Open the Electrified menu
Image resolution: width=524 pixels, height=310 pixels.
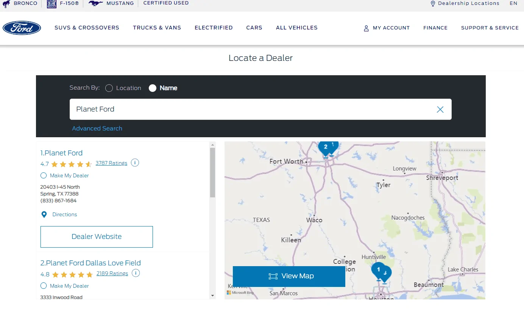click(214, 28)
